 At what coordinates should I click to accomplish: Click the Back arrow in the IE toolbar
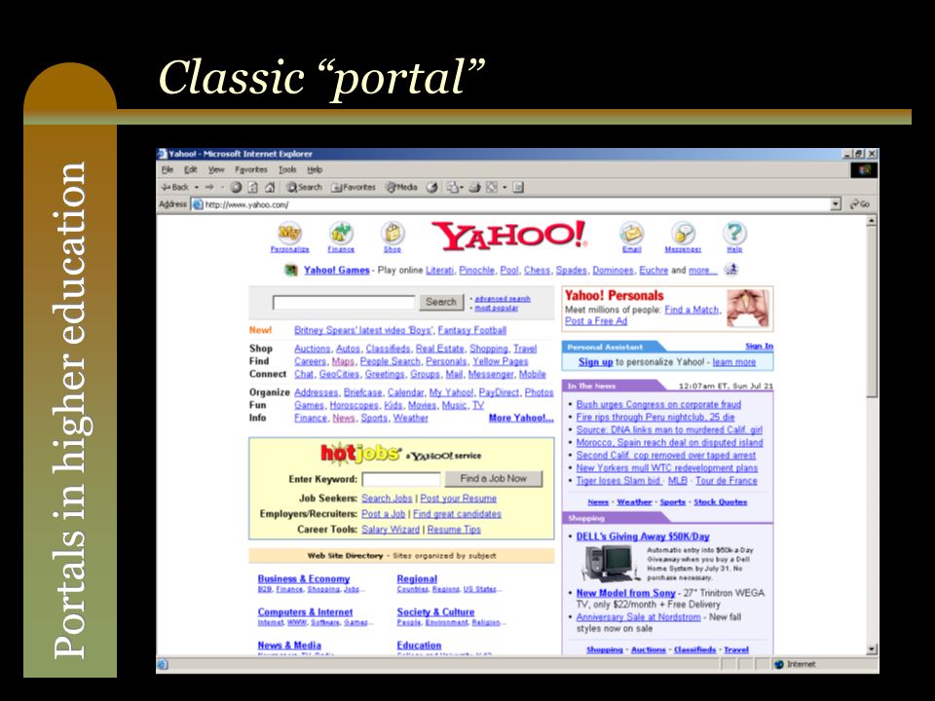click(176, 187)
